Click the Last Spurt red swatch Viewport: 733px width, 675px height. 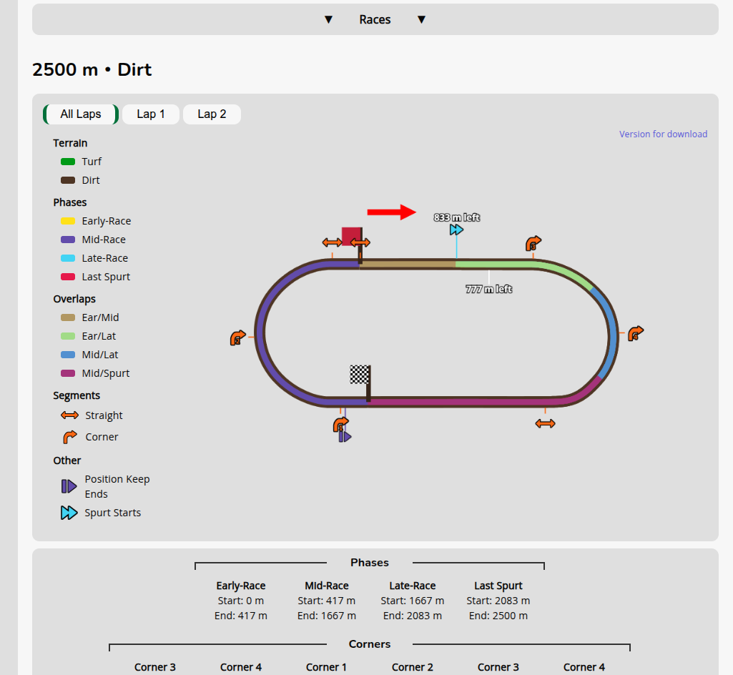pos(68,277)
